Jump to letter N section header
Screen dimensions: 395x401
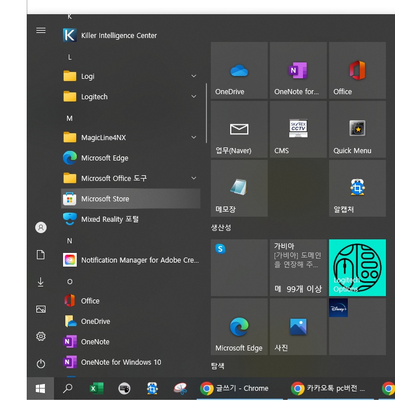69,241
